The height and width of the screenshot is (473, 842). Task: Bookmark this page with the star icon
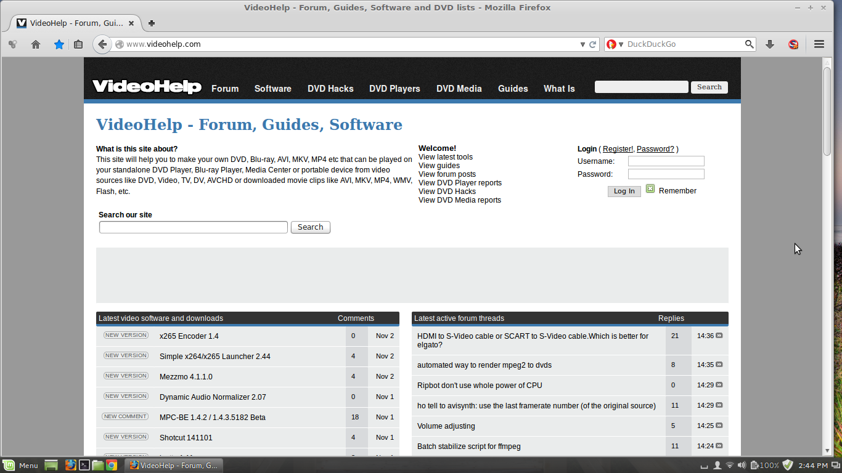59,44
